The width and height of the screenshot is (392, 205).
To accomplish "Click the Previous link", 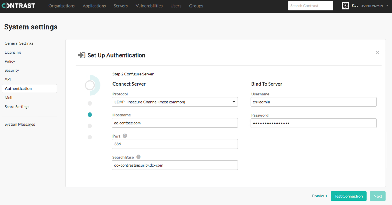I will click(x=319, y=196).
